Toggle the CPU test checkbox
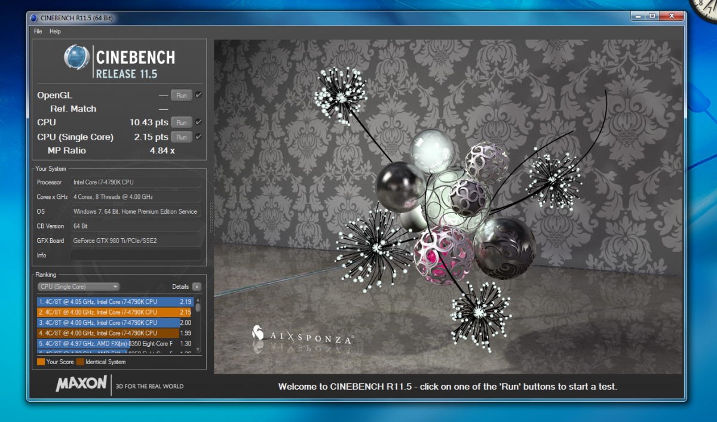The height and width of the screenshot is (422, 717). (198, 122)
